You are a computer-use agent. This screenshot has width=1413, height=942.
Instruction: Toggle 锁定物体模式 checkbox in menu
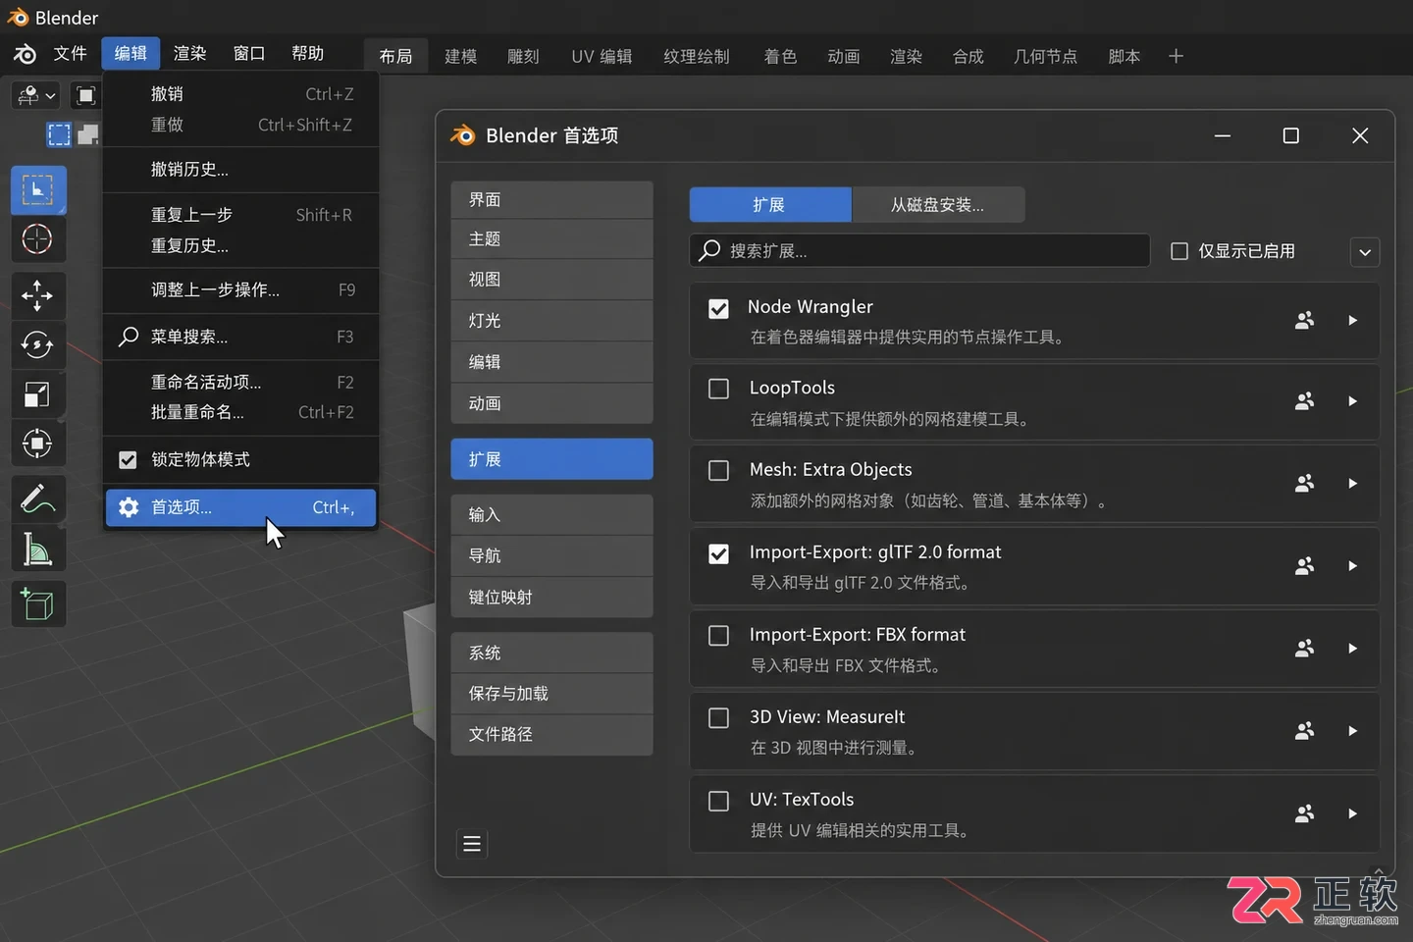pyautogui.click(x=128, y=459)
